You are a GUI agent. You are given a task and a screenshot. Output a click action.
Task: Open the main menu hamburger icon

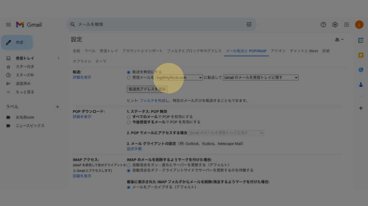click(x=8, y=25)
